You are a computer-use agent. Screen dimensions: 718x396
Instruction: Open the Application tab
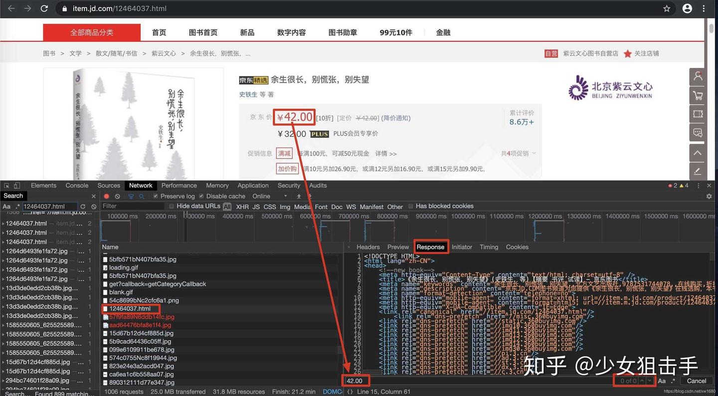pyautogui.click(x=253, y=186)
